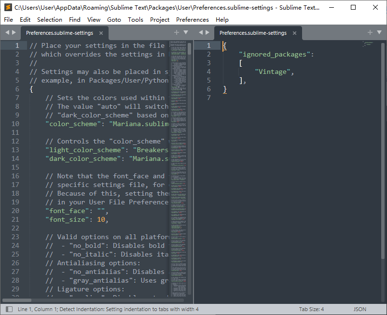Click the JSON syntax indicator in status bar
The height and width of the screenshot is (315, 387).
tap(359, 309)
